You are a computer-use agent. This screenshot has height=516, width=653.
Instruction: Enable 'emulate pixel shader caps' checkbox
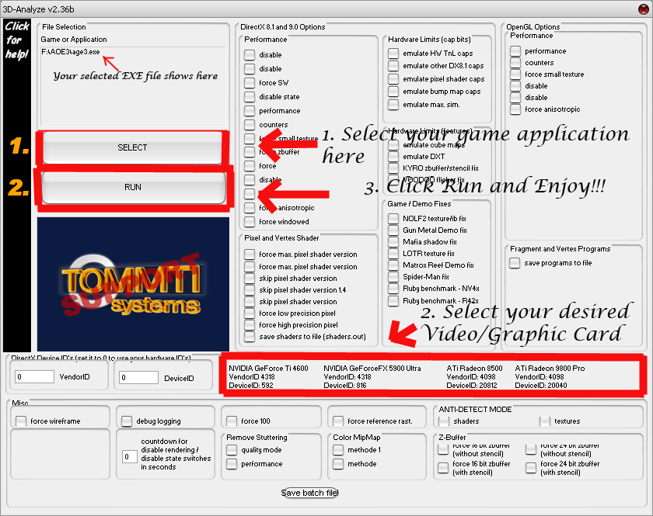pos(393,78)
